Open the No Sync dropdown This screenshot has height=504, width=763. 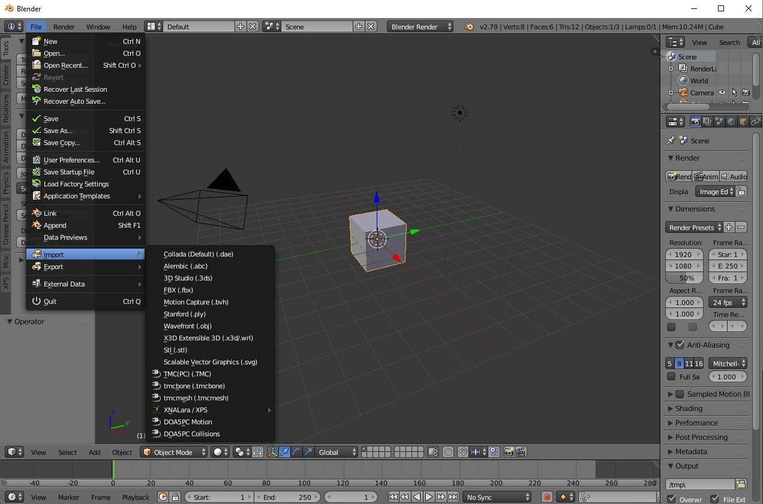pyautogui.click(x=497, y=497)
